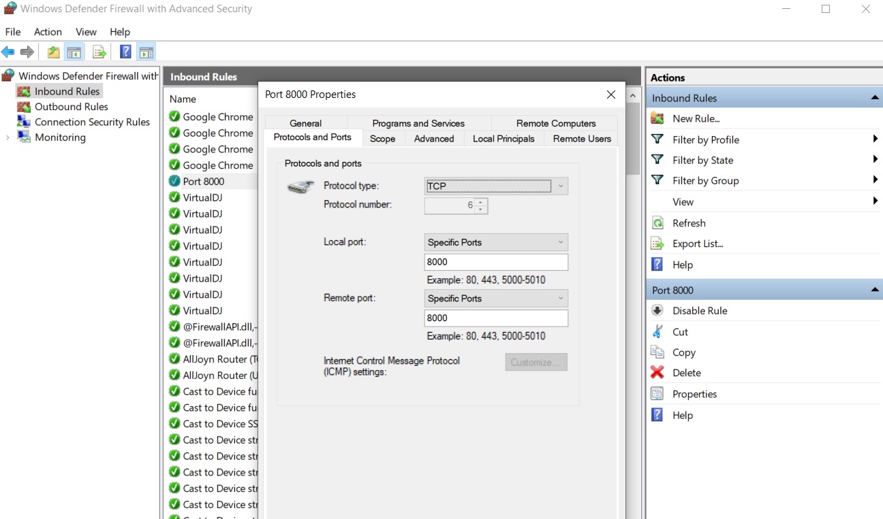Switch to the Remote Computers tab
The image size is (883, 519).
click(x=556, y=123)
